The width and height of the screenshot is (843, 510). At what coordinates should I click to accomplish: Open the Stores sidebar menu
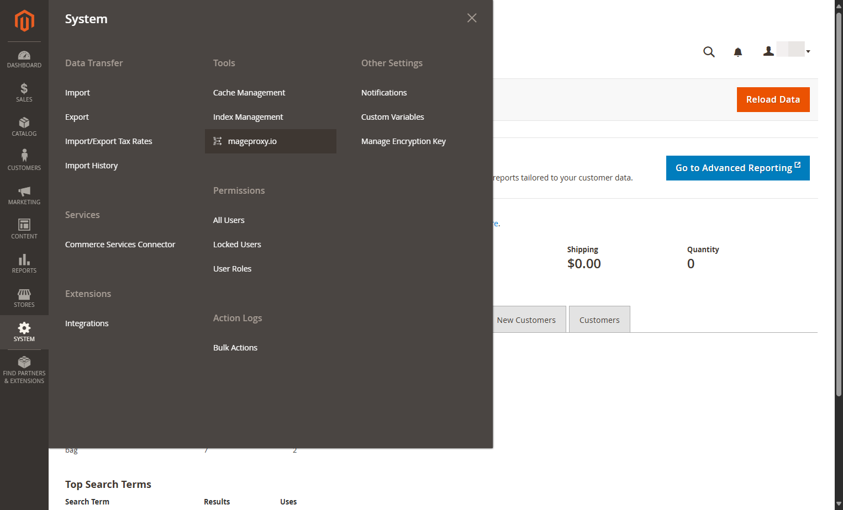(x=24, y=298)
